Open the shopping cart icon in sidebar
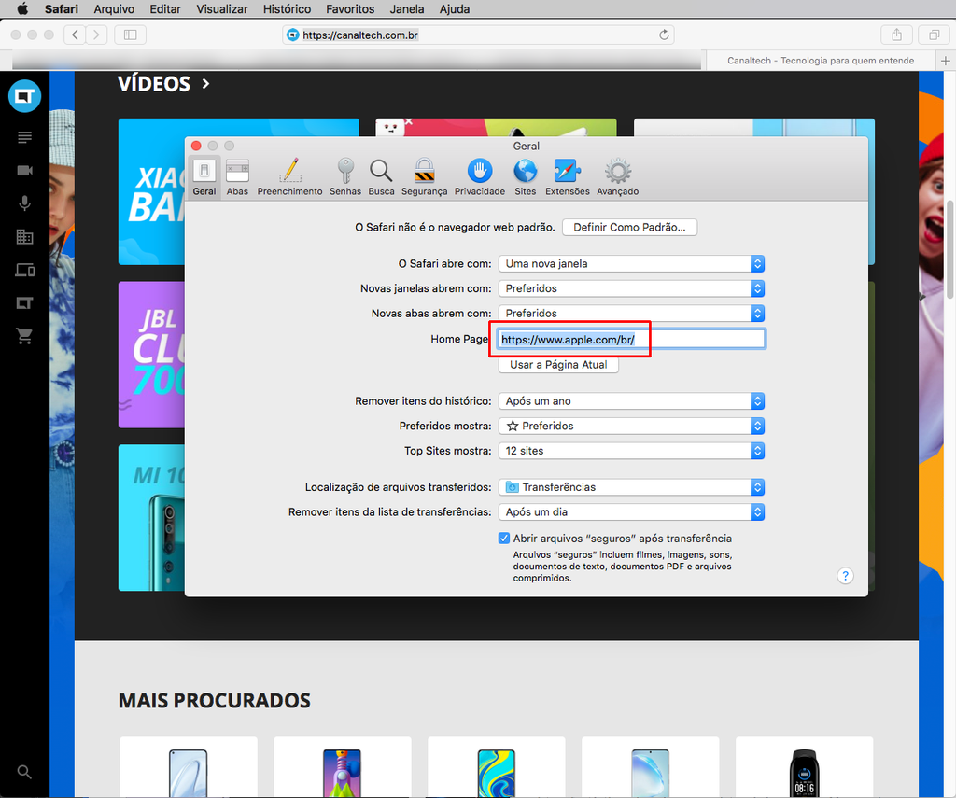 pos(24,335)
